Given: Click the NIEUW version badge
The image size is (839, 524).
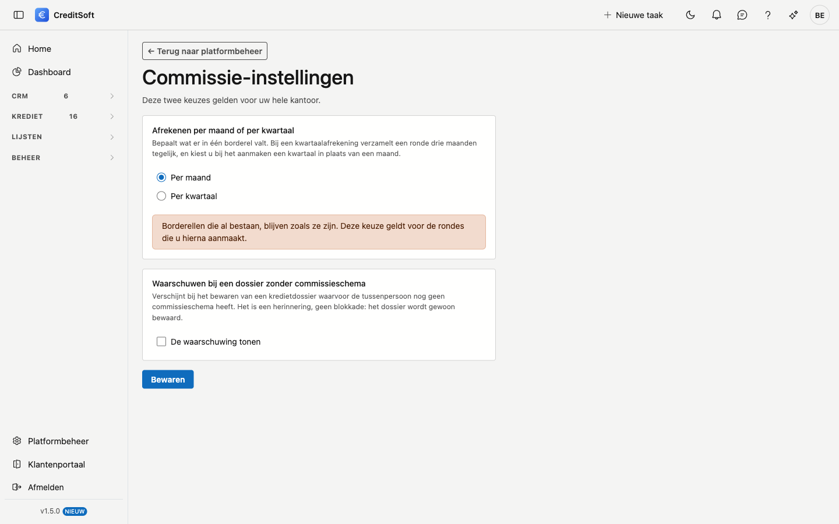Looking at the screenshot, I should coord(75,511).
